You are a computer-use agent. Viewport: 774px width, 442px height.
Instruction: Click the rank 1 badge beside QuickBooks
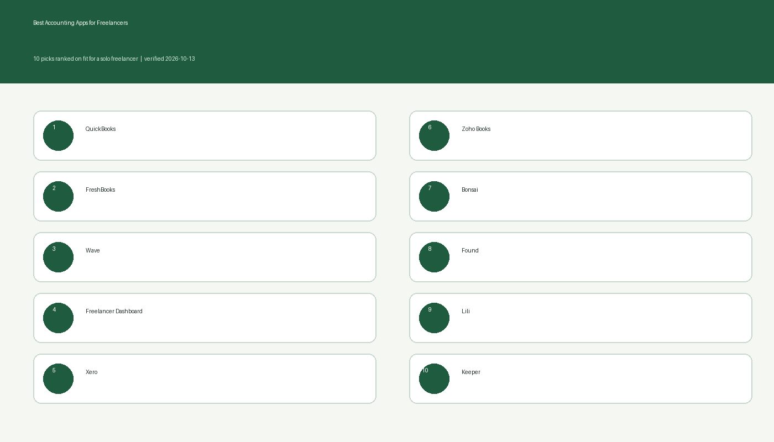pos(58,135)
